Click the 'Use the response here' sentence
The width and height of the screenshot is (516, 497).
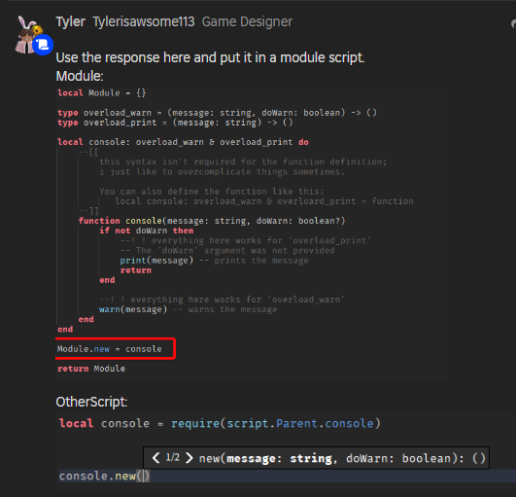click(x=210, y=57)
